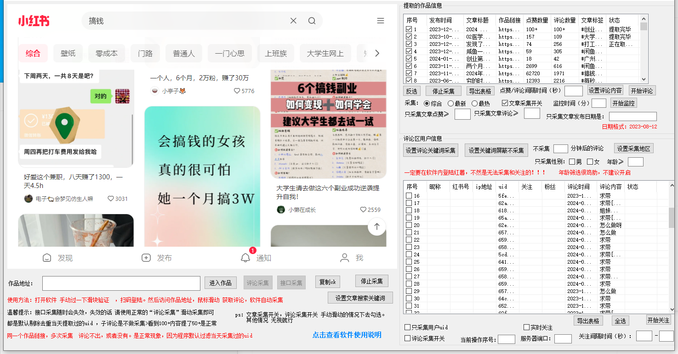Enable the 只采集用户uid checkbox

click(408, 327)
